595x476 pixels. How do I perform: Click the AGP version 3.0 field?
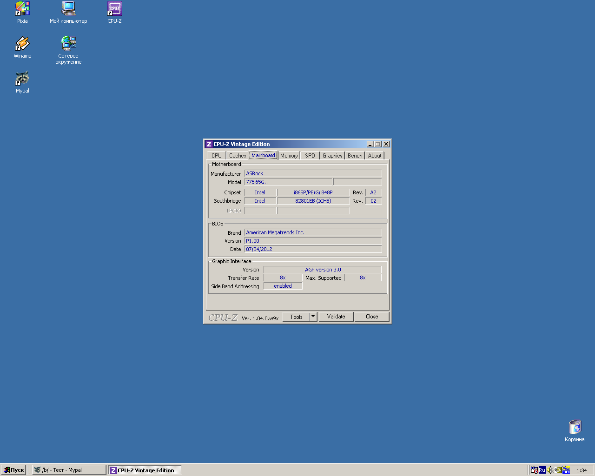pos(323,270)
